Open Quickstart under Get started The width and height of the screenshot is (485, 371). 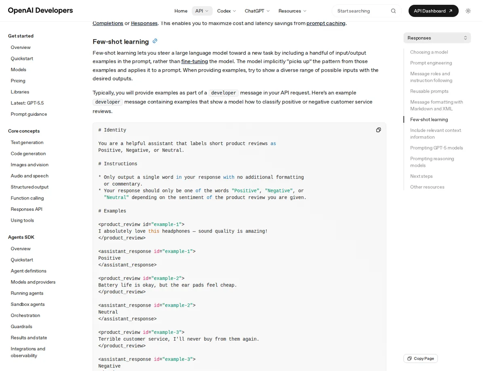coord(22,58)
